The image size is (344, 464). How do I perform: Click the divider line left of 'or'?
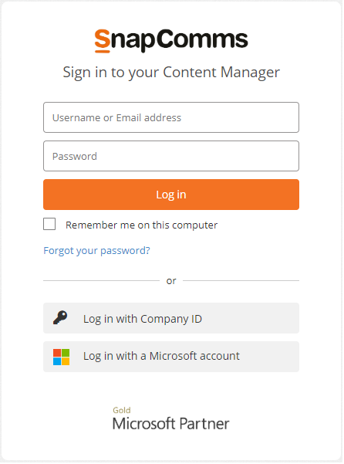click(x=101, y=281)
